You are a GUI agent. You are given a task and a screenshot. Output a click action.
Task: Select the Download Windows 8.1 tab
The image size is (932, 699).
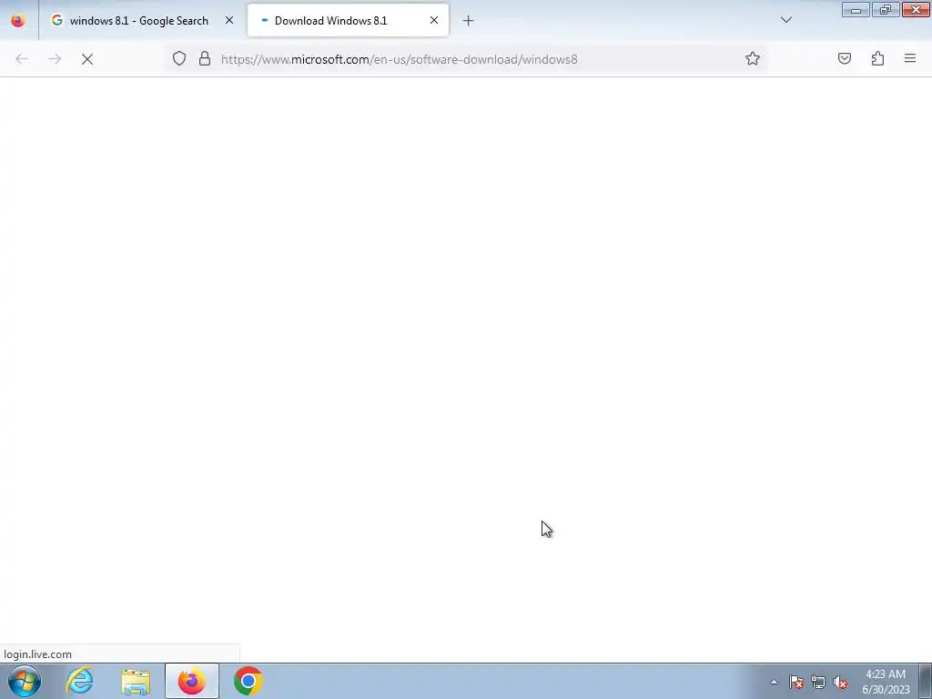348,21
